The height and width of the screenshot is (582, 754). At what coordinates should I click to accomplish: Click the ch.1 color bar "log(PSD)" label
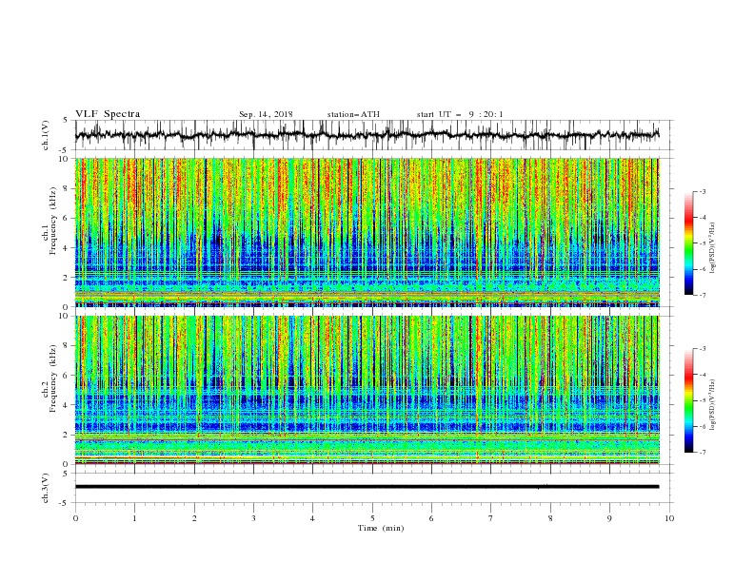[712, 248]
